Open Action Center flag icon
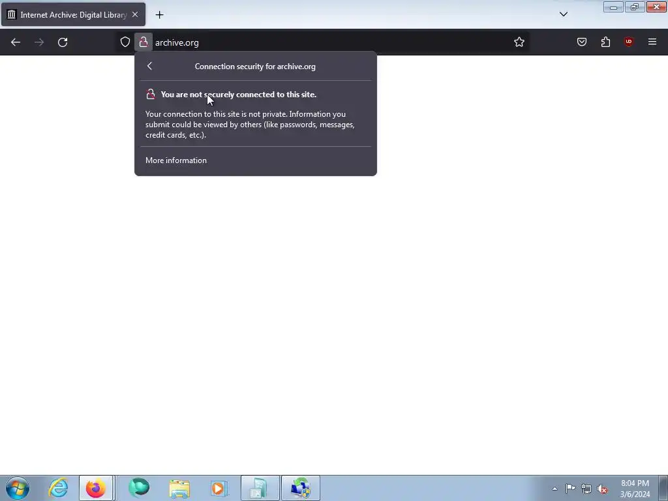668x501 pixels. coord(570,489)
